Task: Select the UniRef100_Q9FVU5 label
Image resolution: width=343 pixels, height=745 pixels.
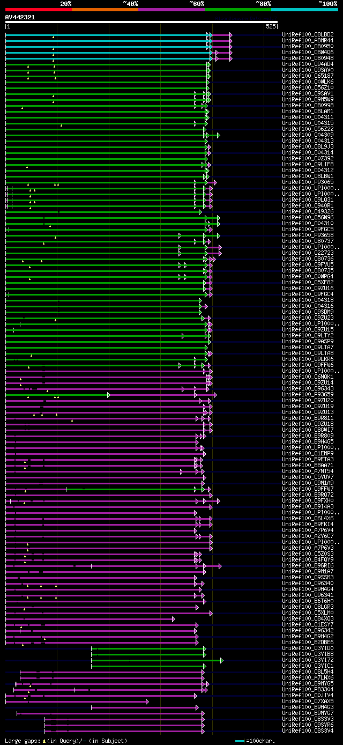Action: pyautogui.click(x=308, y=265)
